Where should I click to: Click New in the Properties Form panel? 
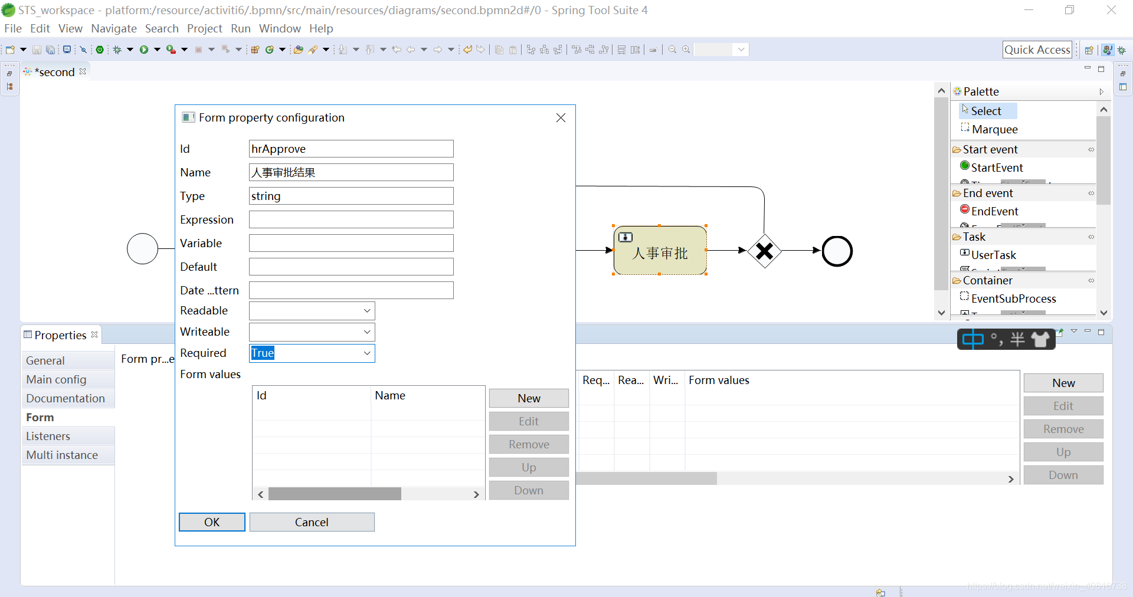click(x=1063, y=383)
